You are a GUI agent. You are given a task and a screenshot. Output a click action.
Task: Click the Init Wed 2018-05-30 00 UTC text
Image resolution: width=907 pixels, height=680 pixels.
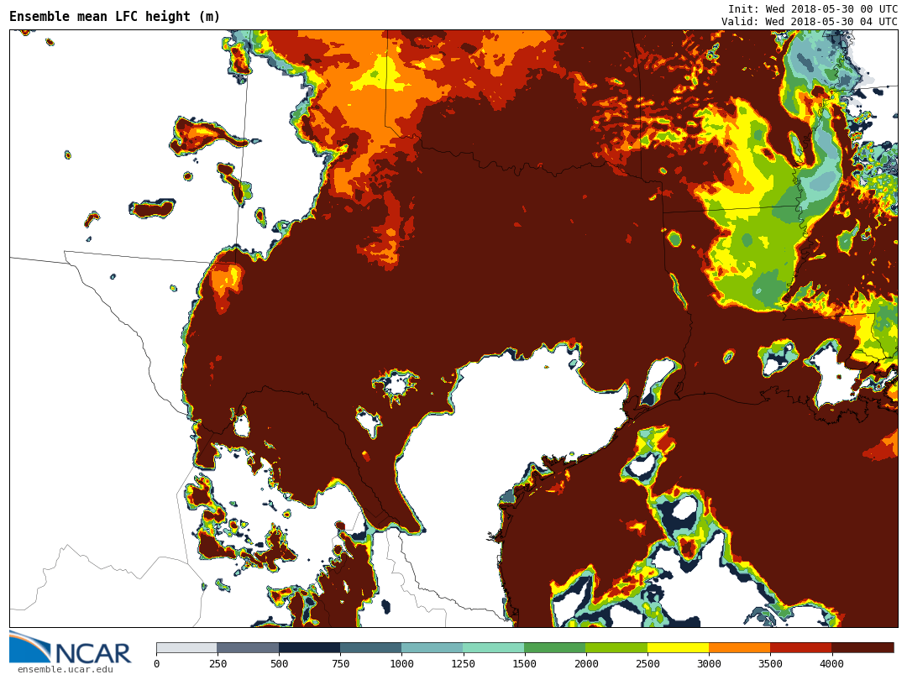coord(812,9)
